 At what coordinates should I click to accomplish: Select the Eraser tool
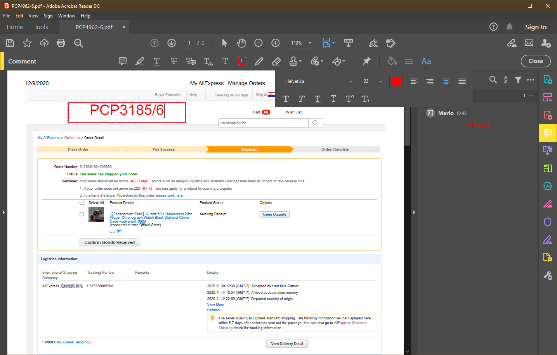276,61
